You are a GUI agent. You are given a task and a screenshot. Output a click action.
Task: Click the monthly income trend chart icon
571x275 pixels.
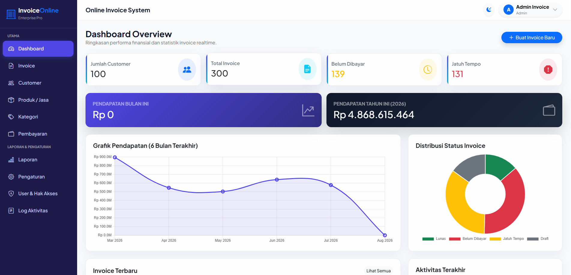[x=308, y=110]
